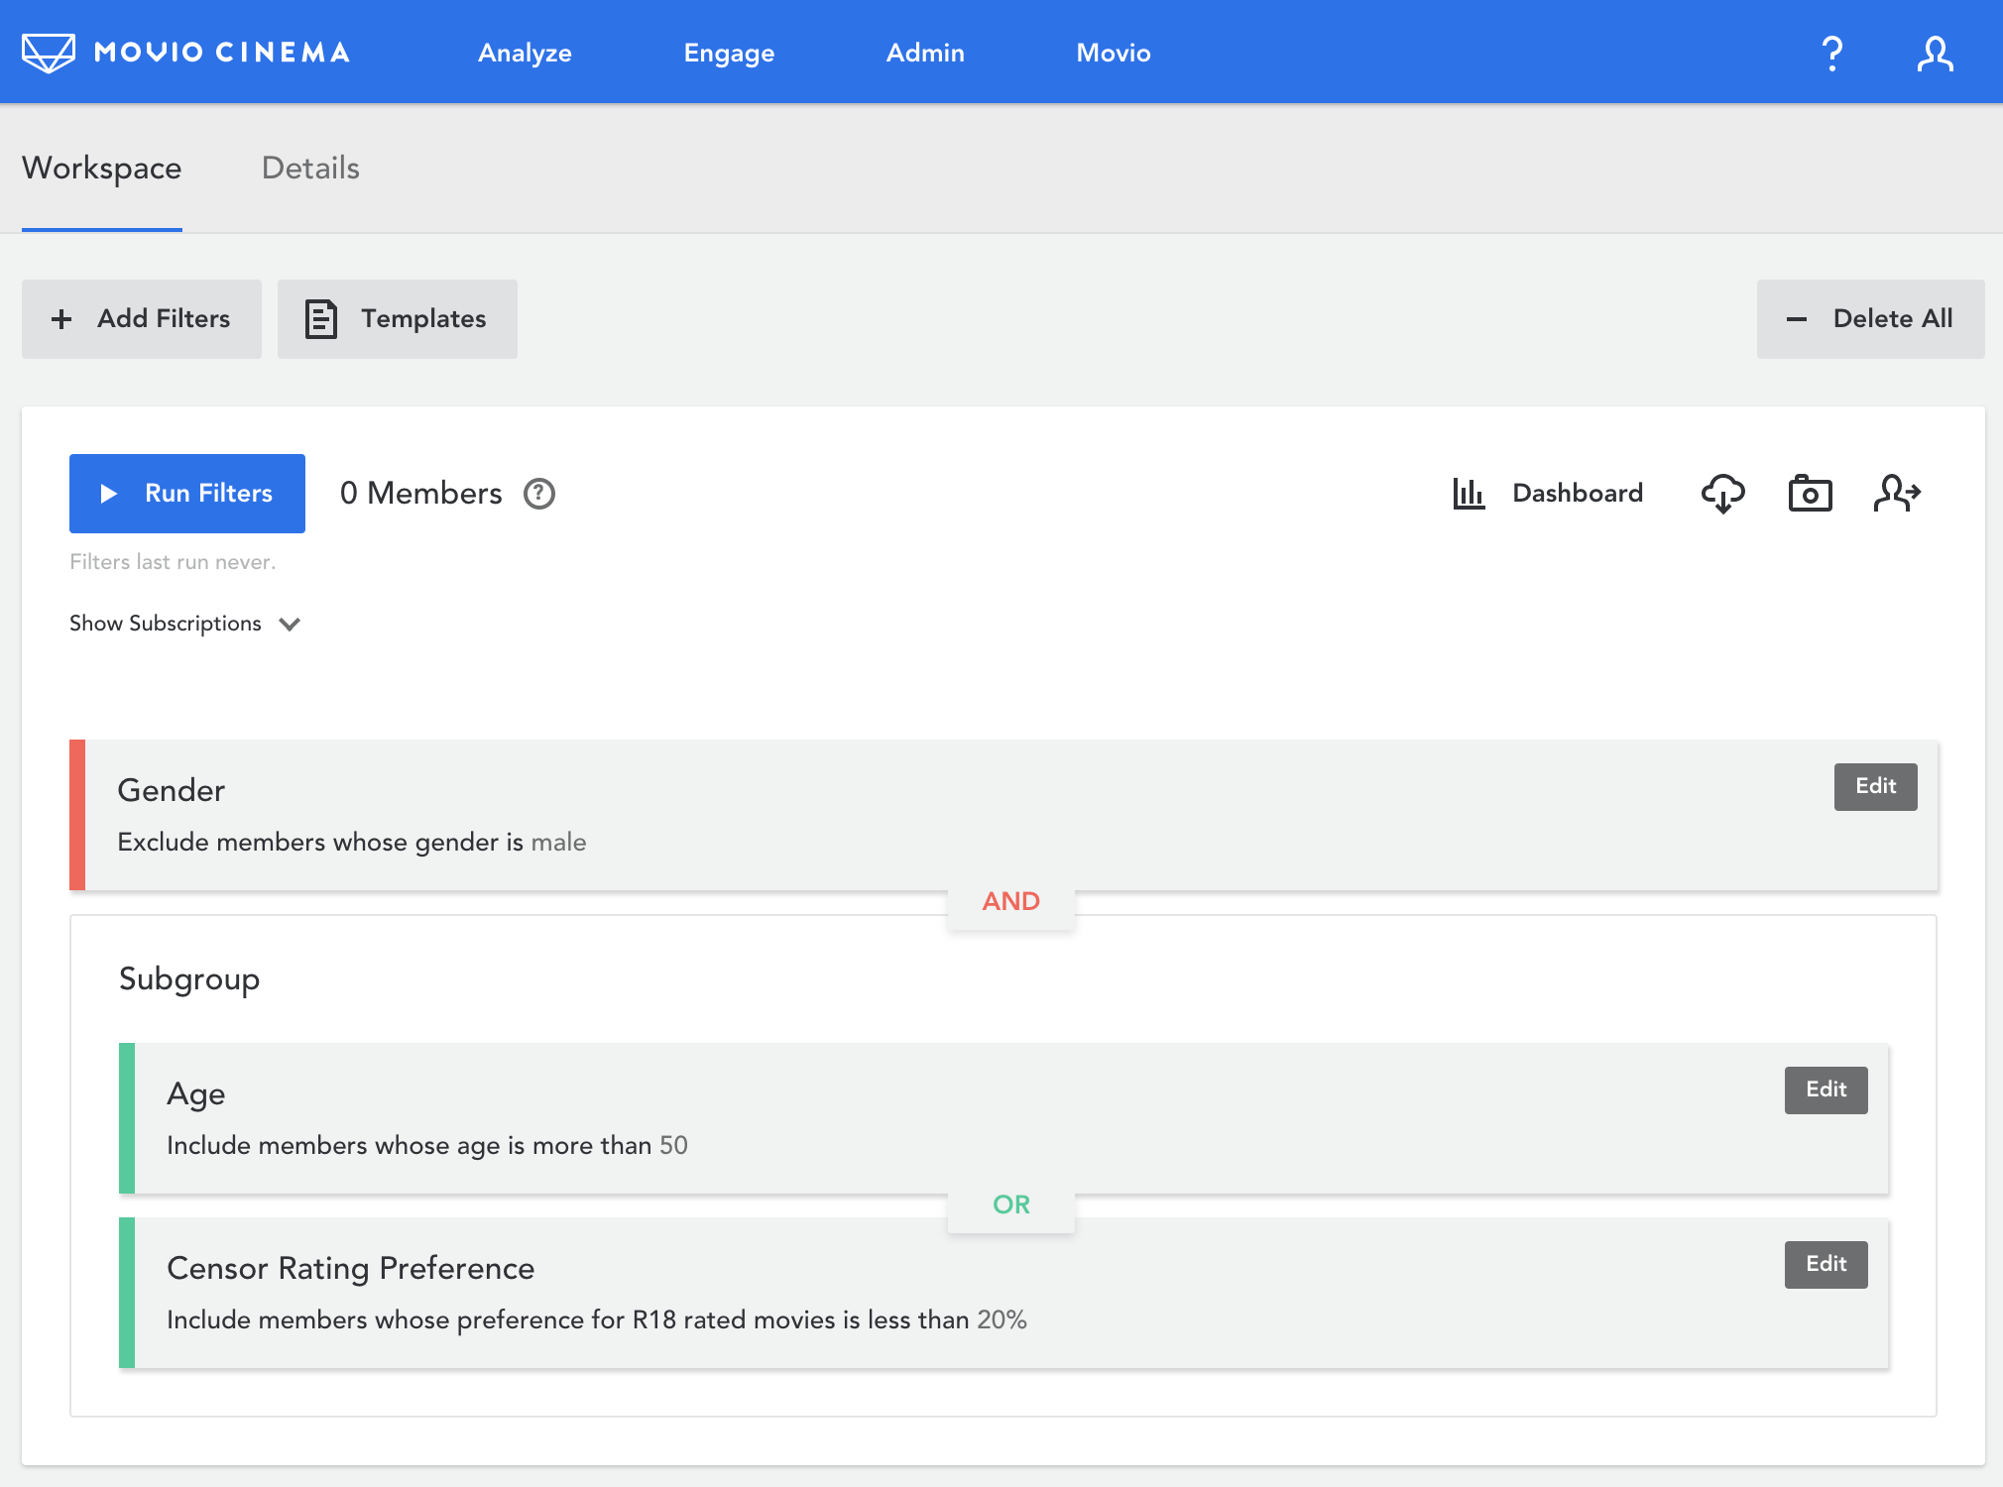Toggle the AND operator between filter groups
Viewport: 2003px width, 1487px height.
[x=1011, y=901]
